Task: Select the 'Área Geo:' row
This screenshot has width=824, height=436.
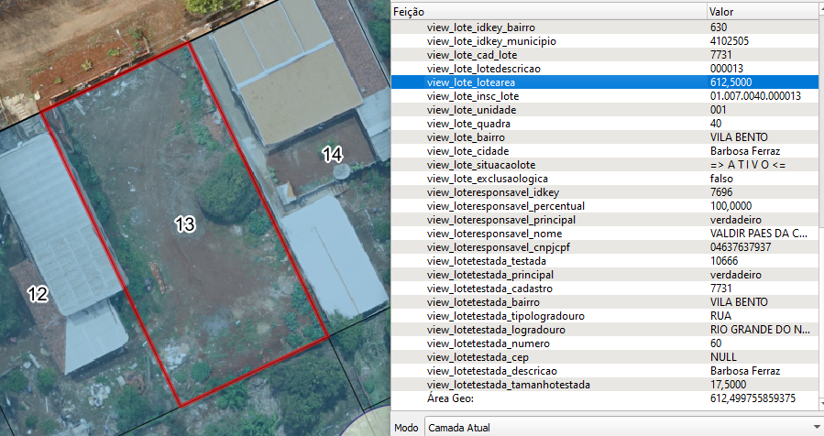Action: (x=605, y=398)
